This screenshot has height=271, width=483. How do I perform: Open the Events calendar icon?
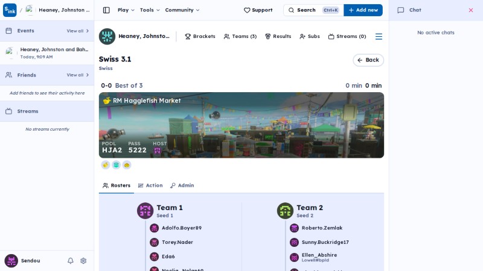click(8, 31)
